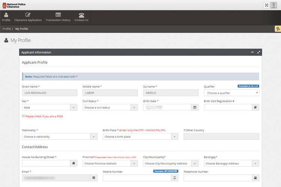
Task: Click the If Other Country field
Action: coord(221,137)
